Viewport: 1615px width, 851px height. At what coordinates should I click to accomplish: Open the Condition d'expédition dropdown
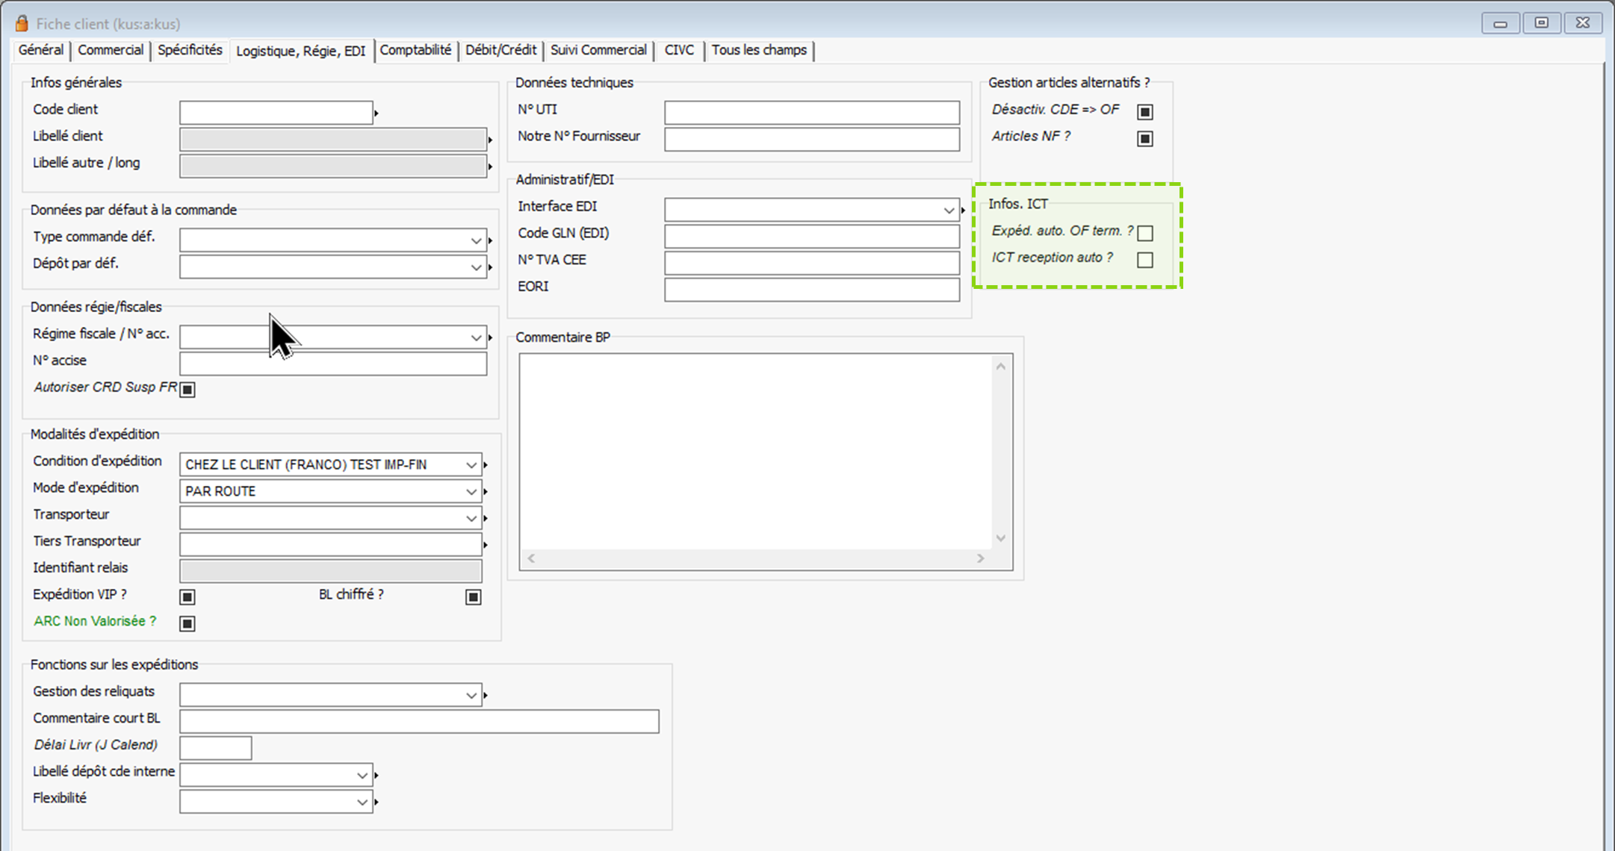pos(471,465)
